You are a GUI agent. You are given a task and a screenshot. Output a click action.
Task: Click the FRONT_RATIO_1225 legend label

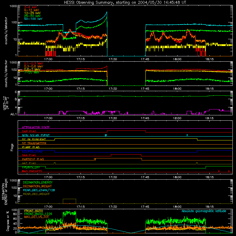[38, 214]
